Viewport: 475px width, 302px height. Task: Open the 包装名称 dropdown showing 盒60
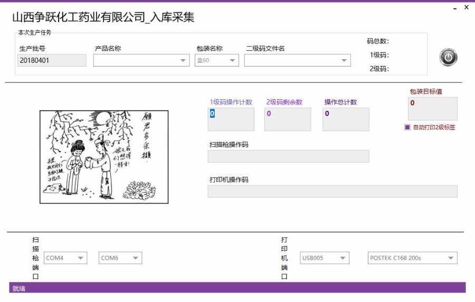click(x=216, y=60)
